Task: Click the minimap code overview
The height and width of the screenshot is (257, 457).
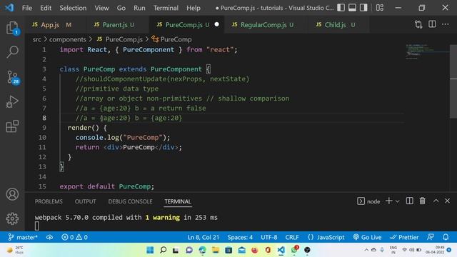Action: 427,51
